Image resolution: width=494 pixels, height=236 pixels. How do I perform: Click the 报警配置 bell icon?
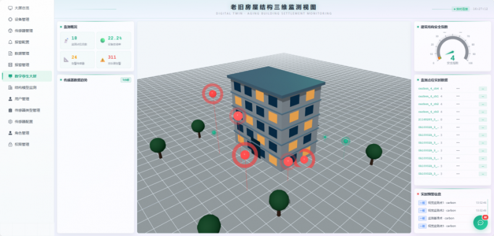point(10,42)
